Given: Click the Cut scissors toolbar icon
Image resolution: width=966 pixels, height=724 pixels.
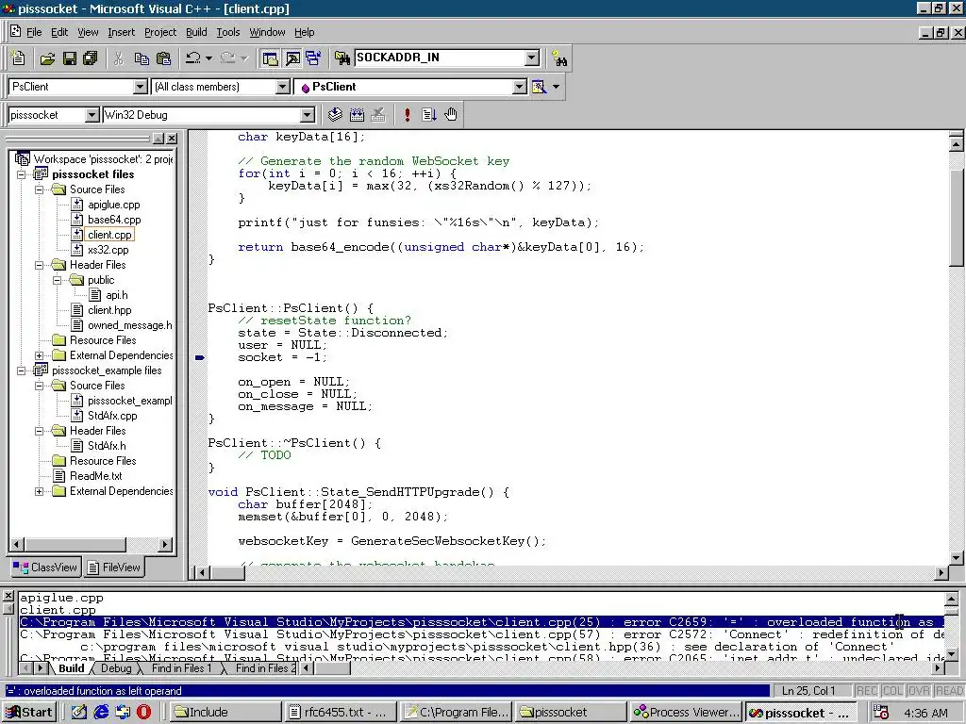Looking at the screenshot, I should tap(119, 58).
